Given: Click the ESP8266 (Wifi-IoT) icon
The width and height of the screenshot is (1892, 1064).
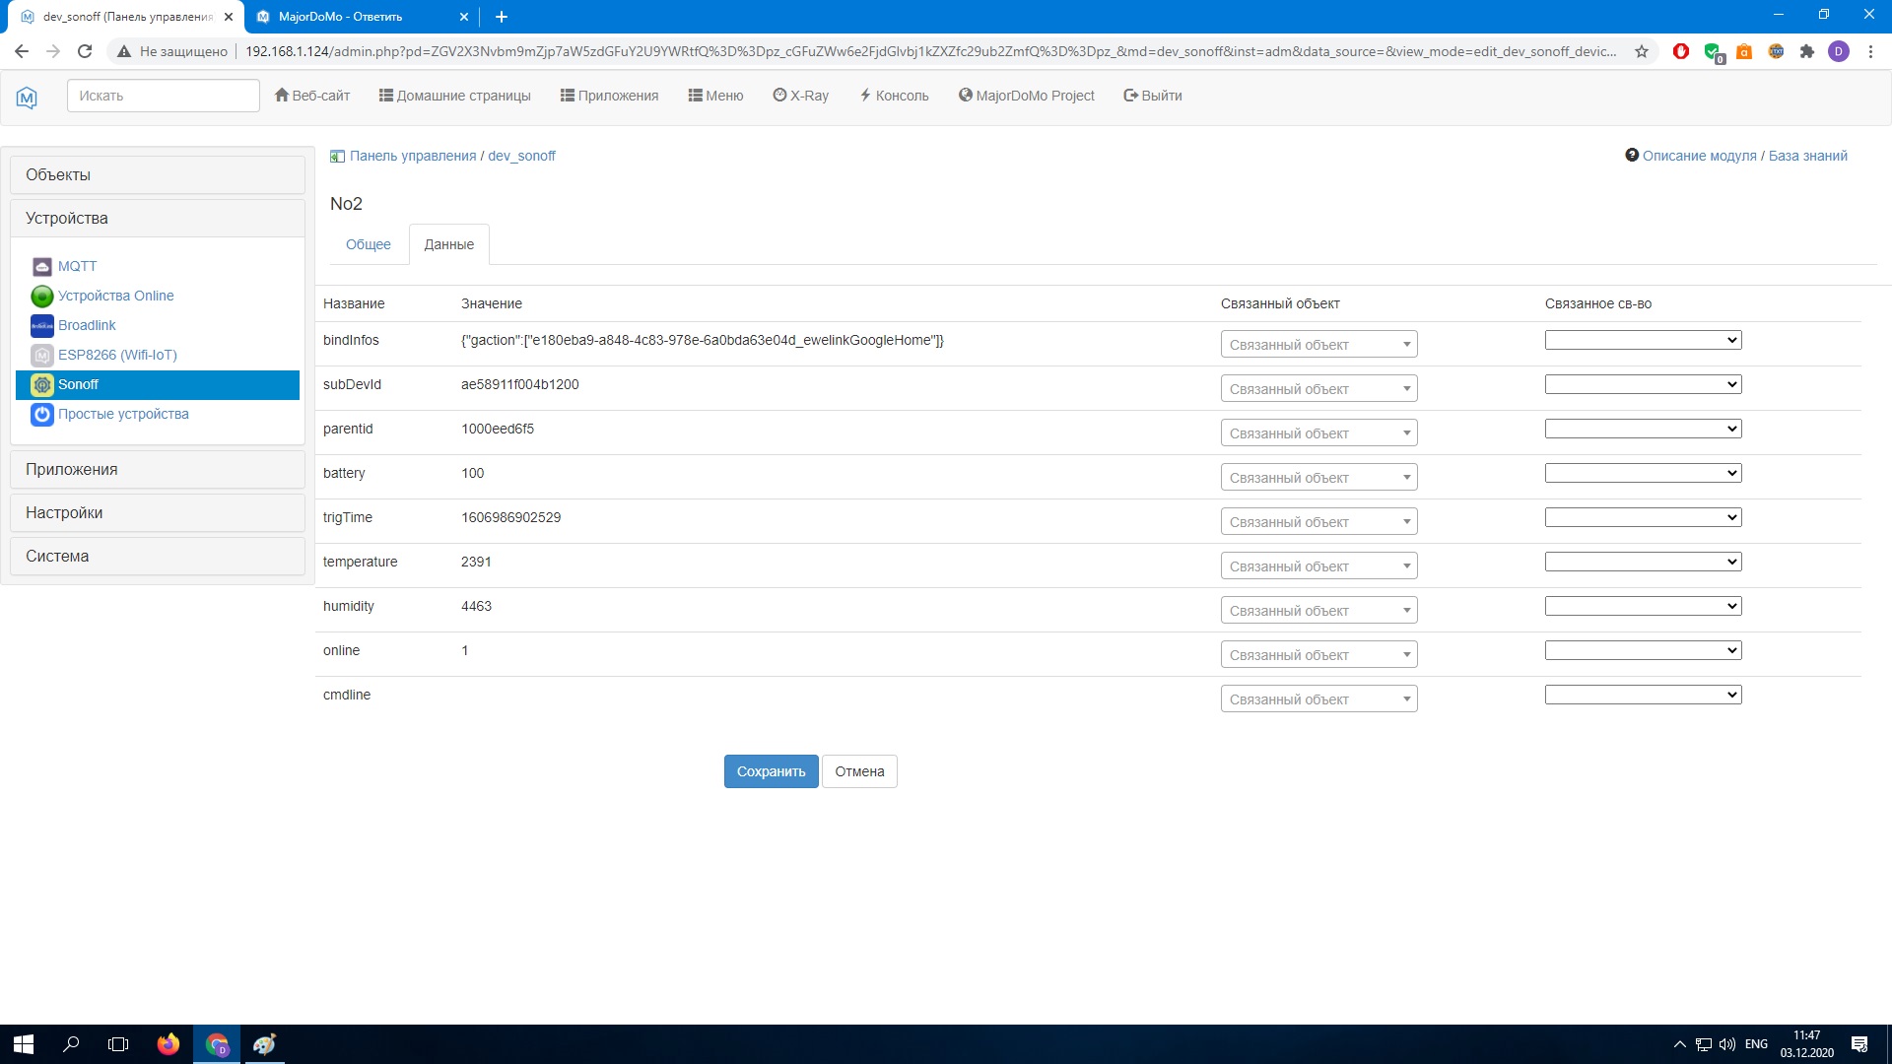Looking at the screenshot, I should (x=41, y=356).
